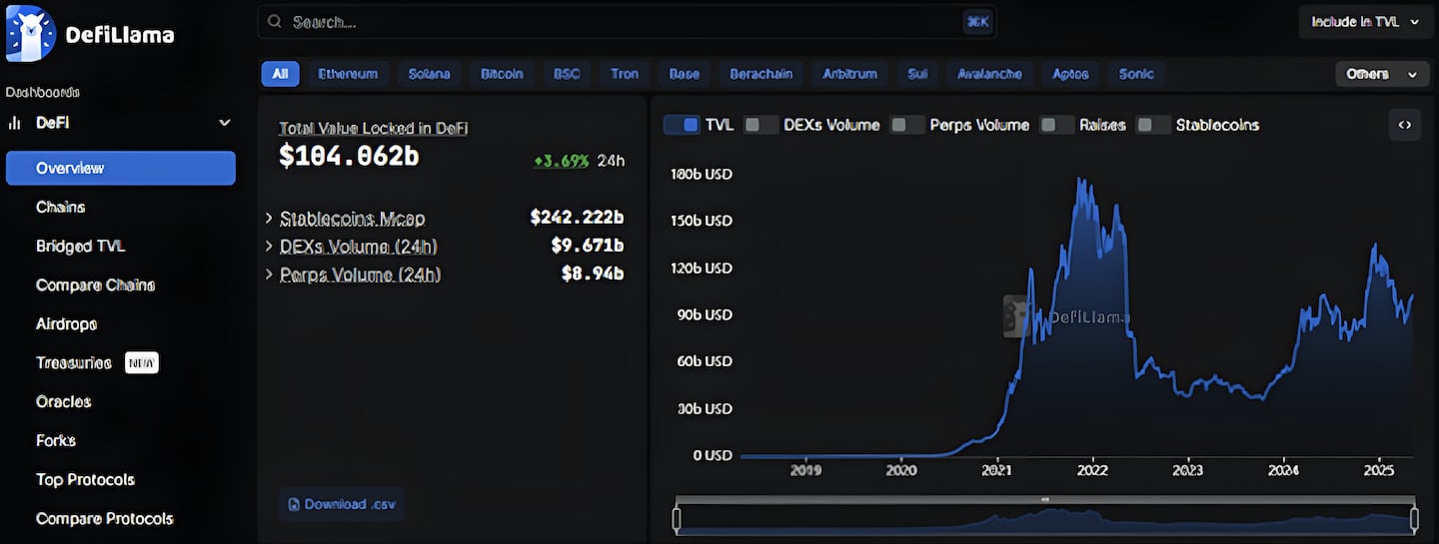Toggle the TVL chart series
This screenshot has width=1439, height=544.
[682, 125]
